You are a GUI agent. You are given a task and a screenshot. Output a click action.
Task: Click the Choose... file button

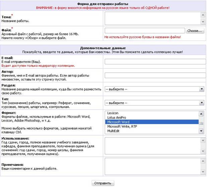pyautogui.click(x=195, y=30)
